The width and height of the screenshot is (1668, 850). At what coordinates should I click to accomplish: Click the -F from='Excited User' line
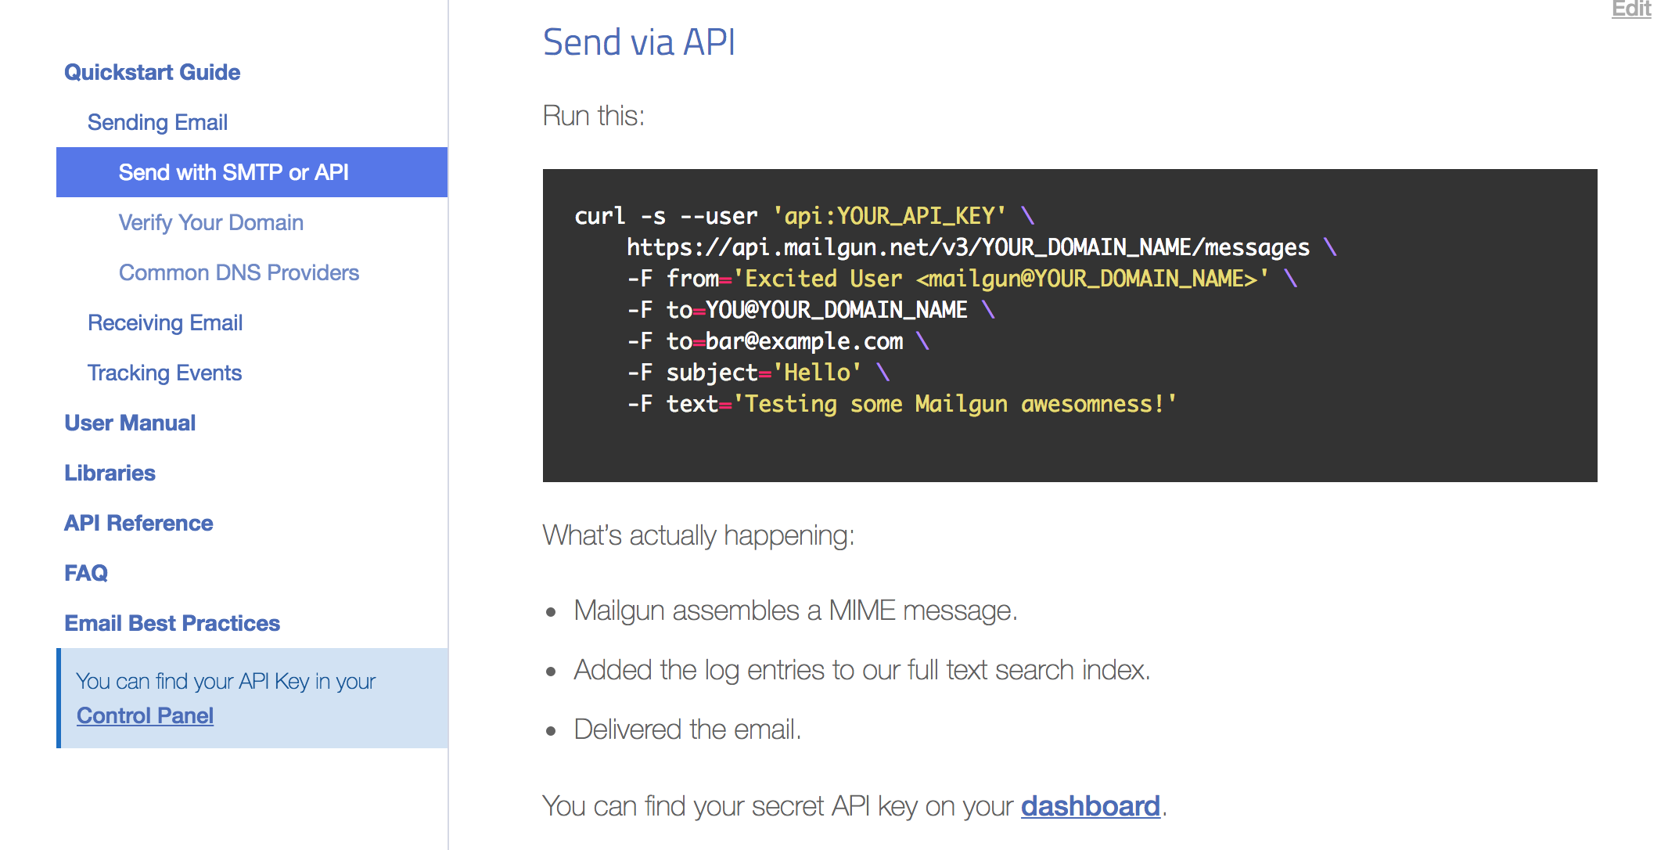pyautogui.click(x=962, y=279)
